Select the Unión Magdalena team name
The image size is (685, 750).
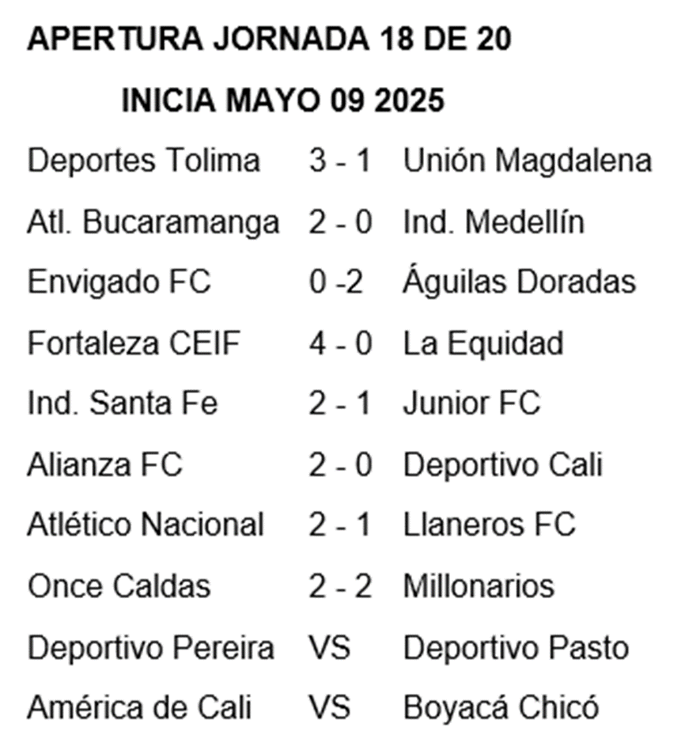tap(528, 161)
